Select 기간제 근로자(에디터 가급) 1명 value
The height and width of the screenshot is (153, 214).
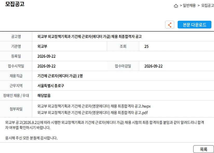tap(60, 76)
